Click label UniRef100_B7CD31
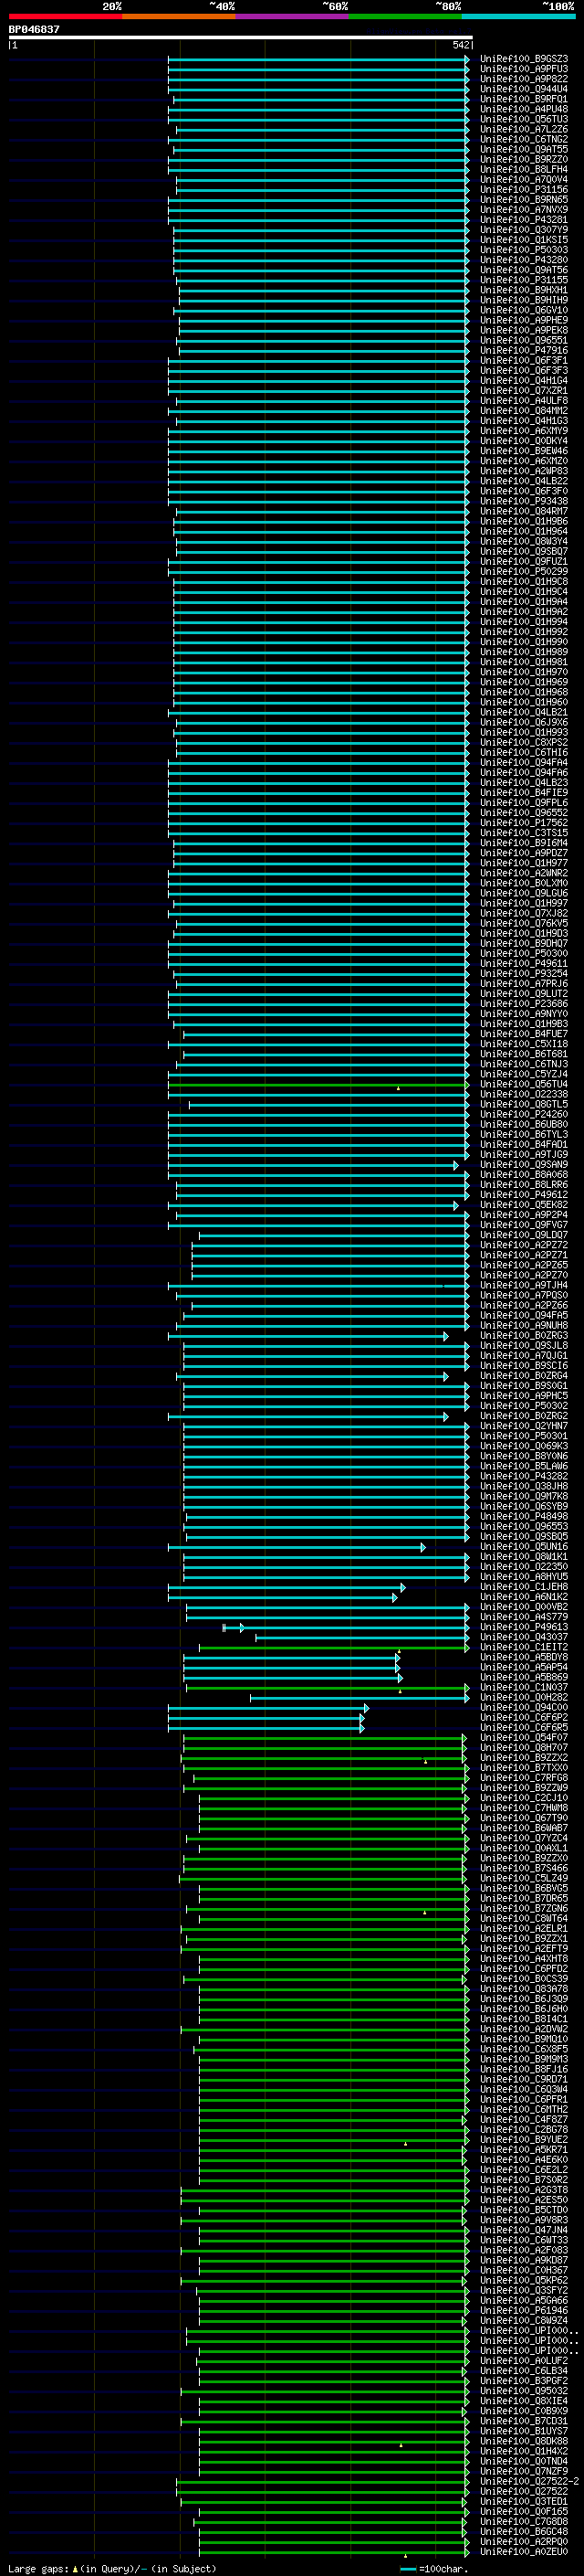The image size is (584, 2576). point(524,2421)
